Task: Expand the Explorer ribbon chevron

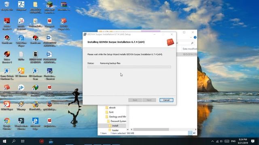Action: pyautogui.click(x=191, y=37)
